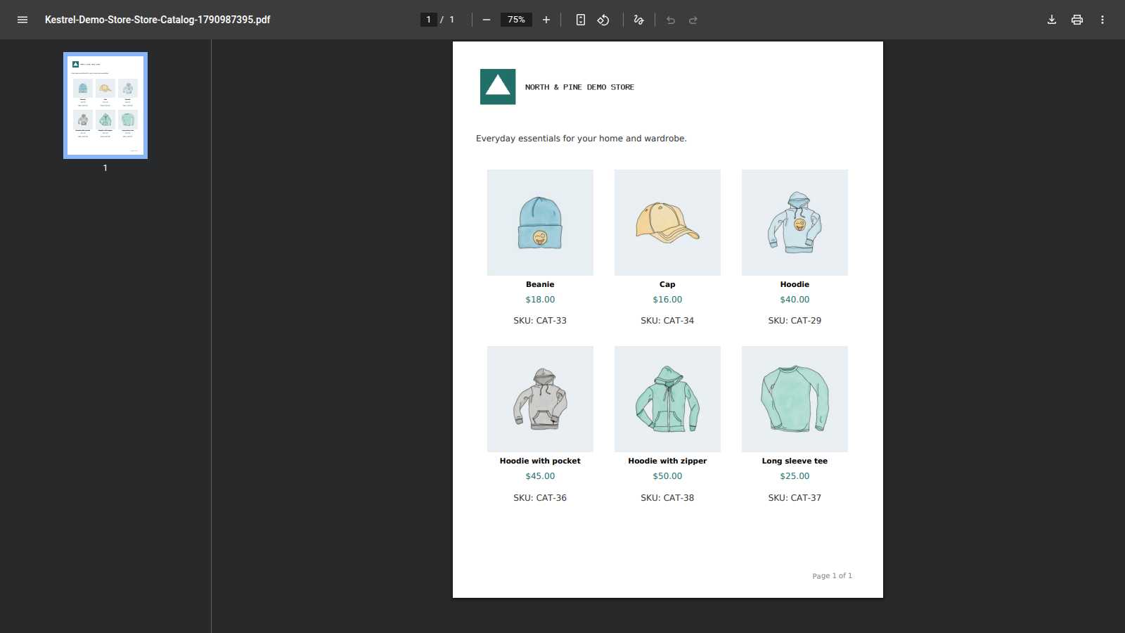Edit the 75% zoom level field
The height and width of the screenshot is (633, 1125).
pyautogui.click(x=516, y=20)
